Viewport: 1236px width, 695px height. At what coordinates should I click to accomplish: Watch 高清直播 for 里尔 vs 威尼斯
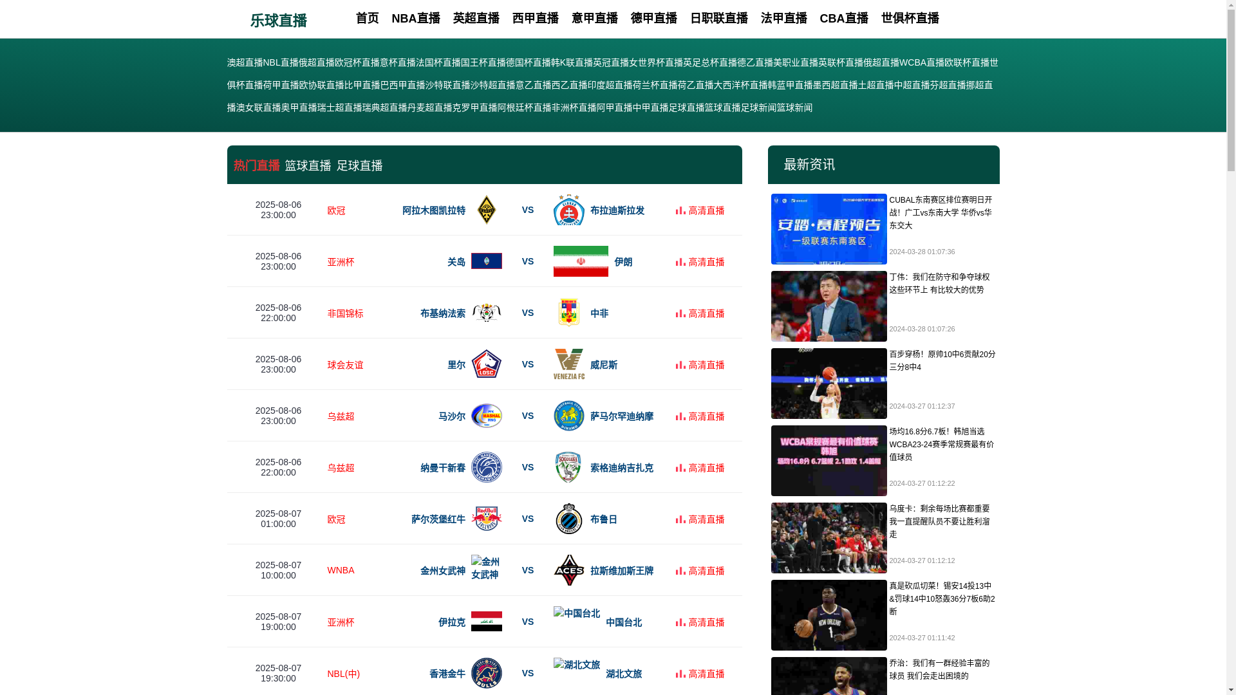coord(700,365)
